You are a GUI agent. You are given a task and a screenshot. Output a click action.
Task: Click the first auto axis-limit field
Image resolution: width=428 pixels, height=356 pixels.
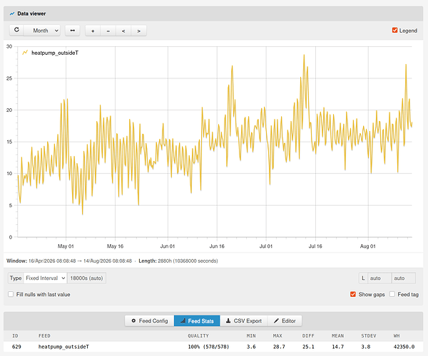point(379,278)
